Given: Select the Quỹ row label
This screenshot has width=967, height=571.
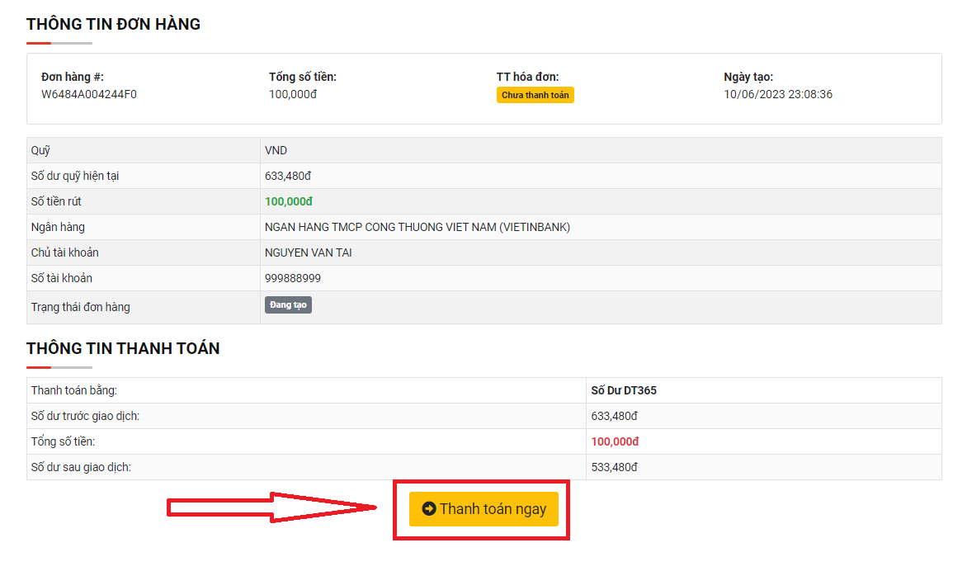Looking at the screenshot, I should (40, 150).
